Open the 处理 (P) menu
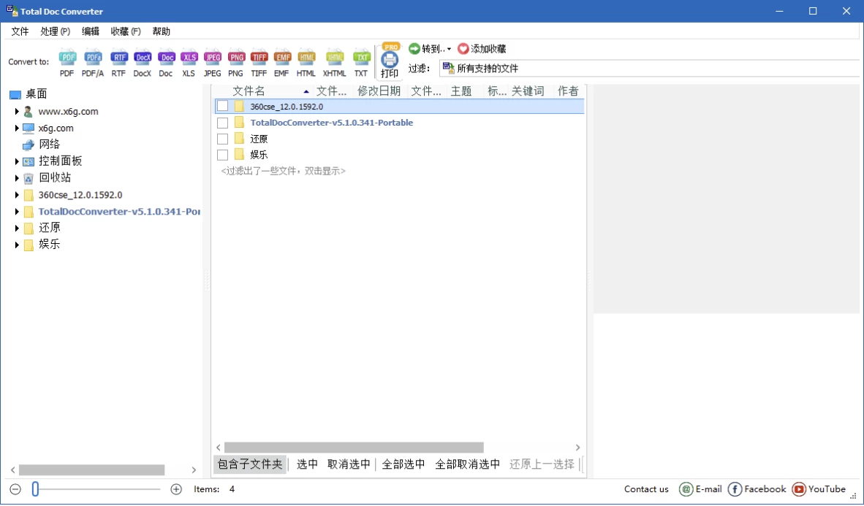Image resolution: width=864 pixels, height=506 pixels. coord(56,31)
